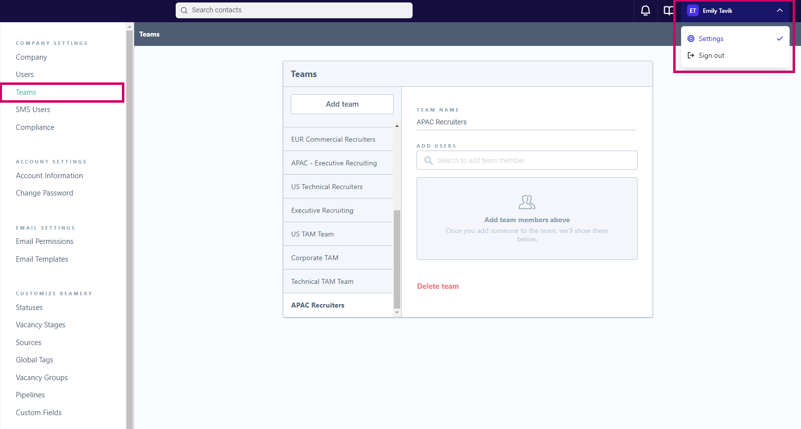
Task: Click the Add team button
Action: (x=342, y=104)
